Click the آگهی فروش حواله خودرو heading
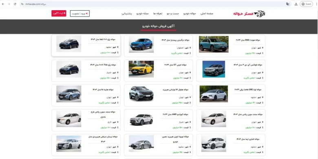The width and height of the screenshot is (318, 159). 159,26
